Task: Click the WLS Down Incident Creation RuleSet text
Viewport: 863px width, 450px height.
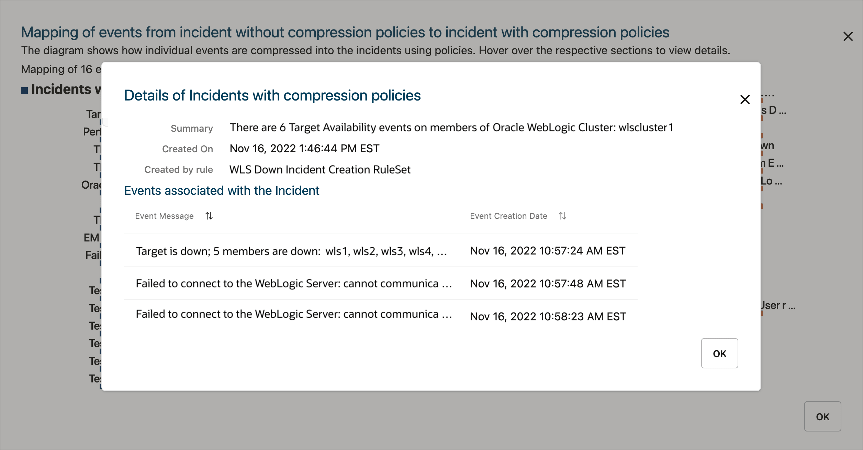Action: [x=320, y=169]
